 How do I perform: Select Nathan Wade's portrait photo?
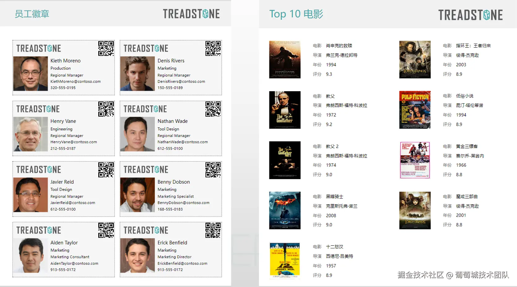(137, 134)
